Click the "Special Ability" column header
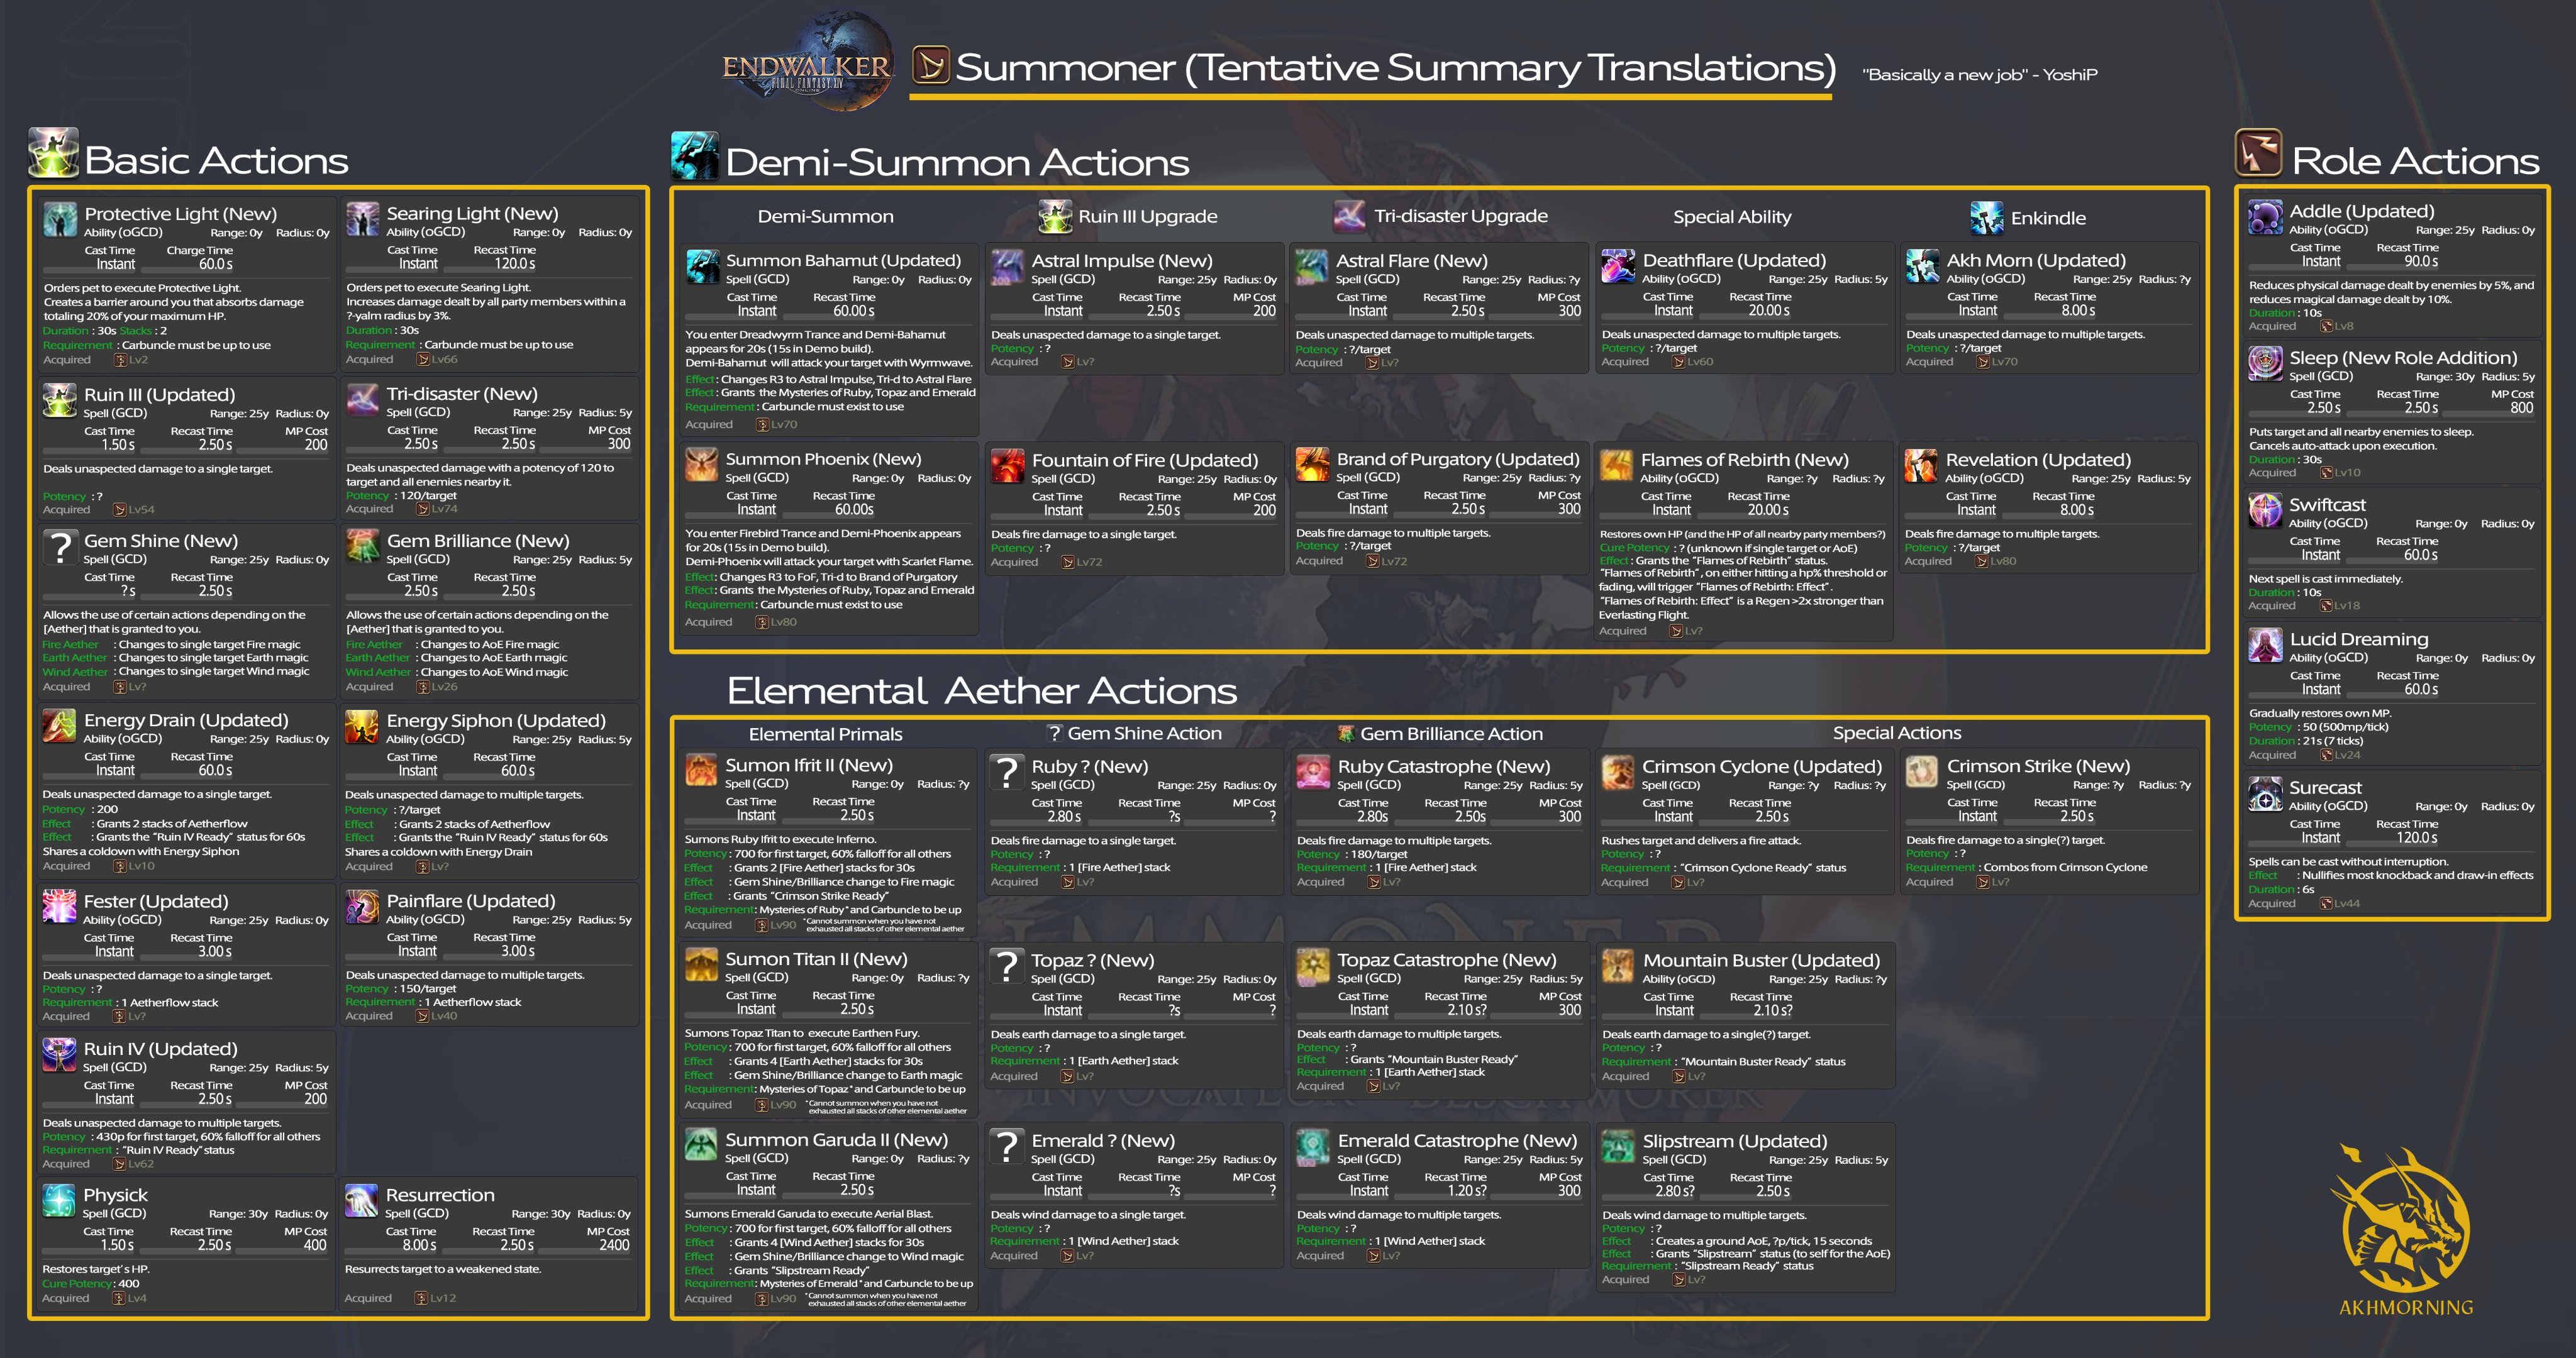The height and width of the screenshot is (1358, 2576). click(x=1732, y=217)
